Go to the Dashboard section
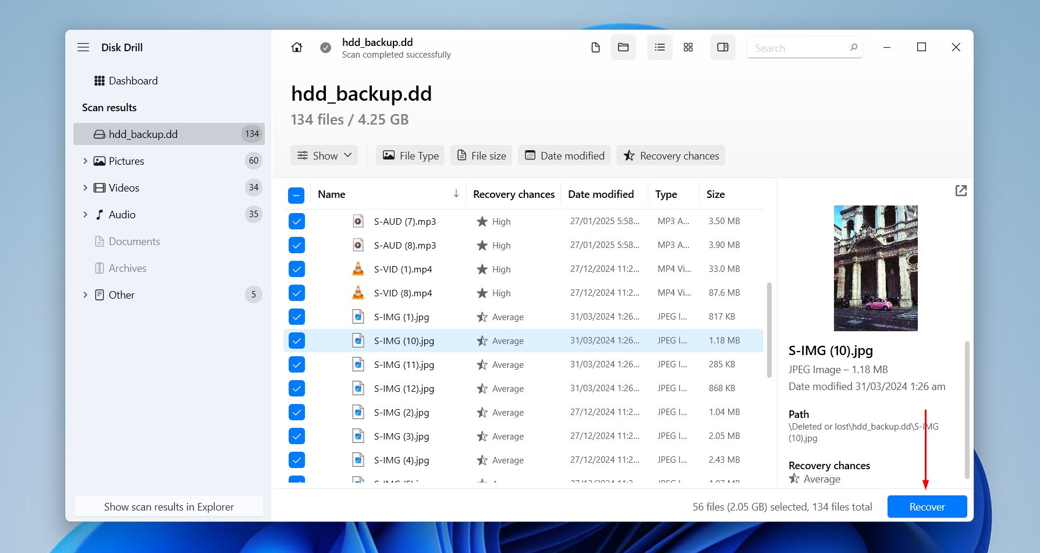 (133, 80)
